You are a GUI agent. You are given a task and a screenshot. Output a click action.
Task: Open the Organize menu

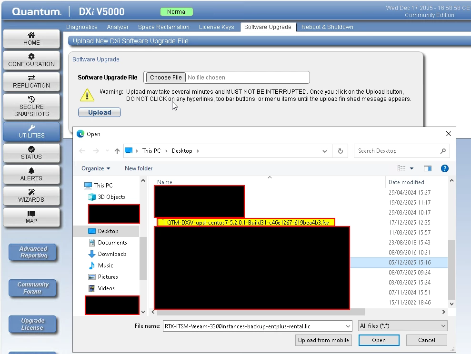[96, 168]
